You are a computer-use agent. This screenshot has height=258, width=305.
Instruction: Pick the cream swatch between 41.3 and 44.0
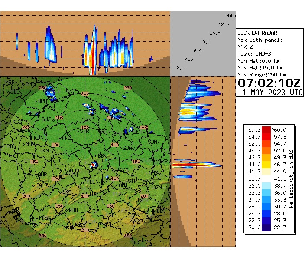(x=266, y=172)
